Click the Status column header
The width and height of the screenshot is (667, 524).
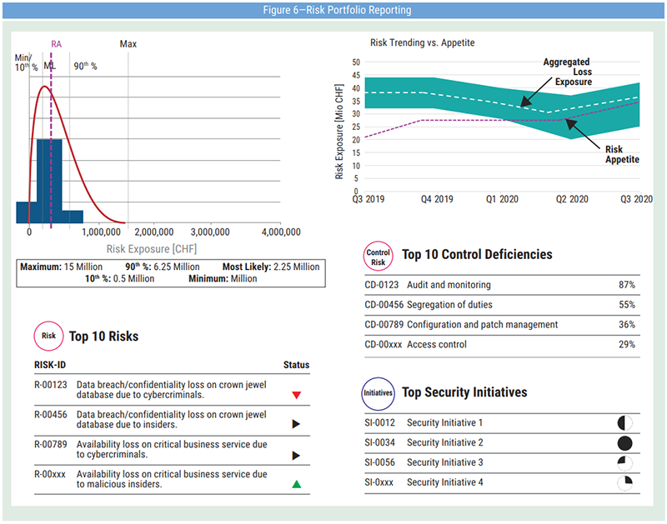(x=296, y=365)
